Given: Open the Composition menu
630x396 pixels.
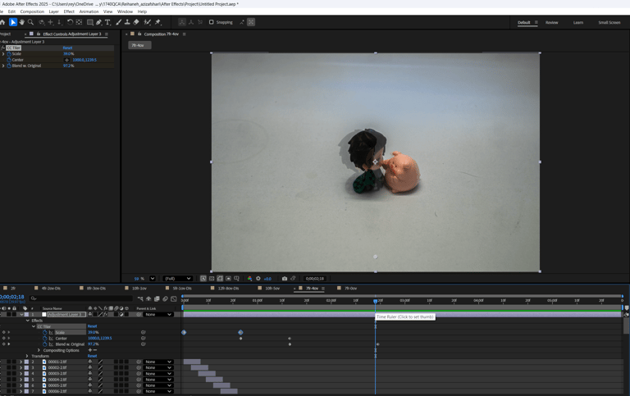Looking at the screenshot, I should (x=32, y=11).
